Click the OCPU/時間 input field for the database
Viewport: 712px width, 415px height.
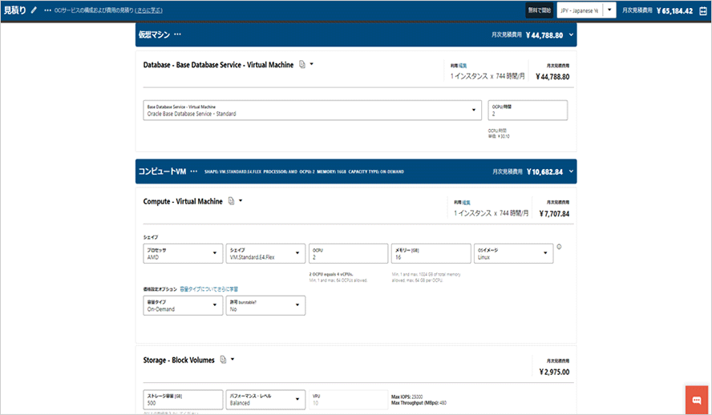tap(528, 111)
